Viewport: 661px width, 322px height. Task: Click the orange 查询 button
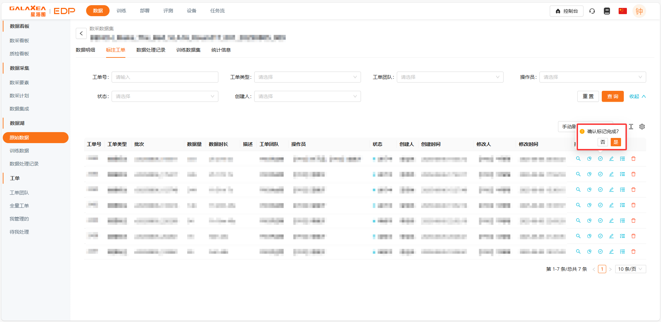point(612,96)
